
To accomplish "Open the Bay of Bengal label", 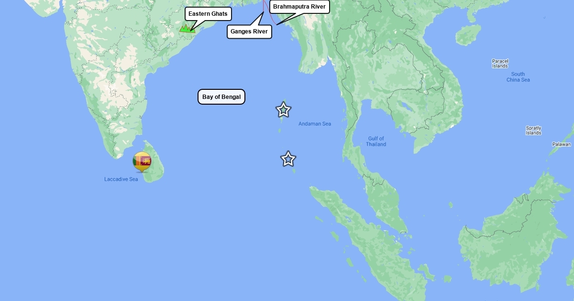I will pos(221,97).
